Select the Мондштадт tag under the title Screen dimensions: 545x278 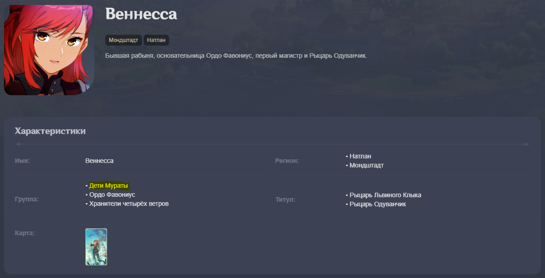pos(123,40)
